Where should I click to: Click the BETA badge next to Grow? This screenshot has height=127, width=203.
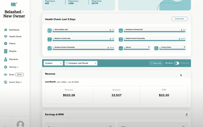pyautogui.click(x=19, y=75)
